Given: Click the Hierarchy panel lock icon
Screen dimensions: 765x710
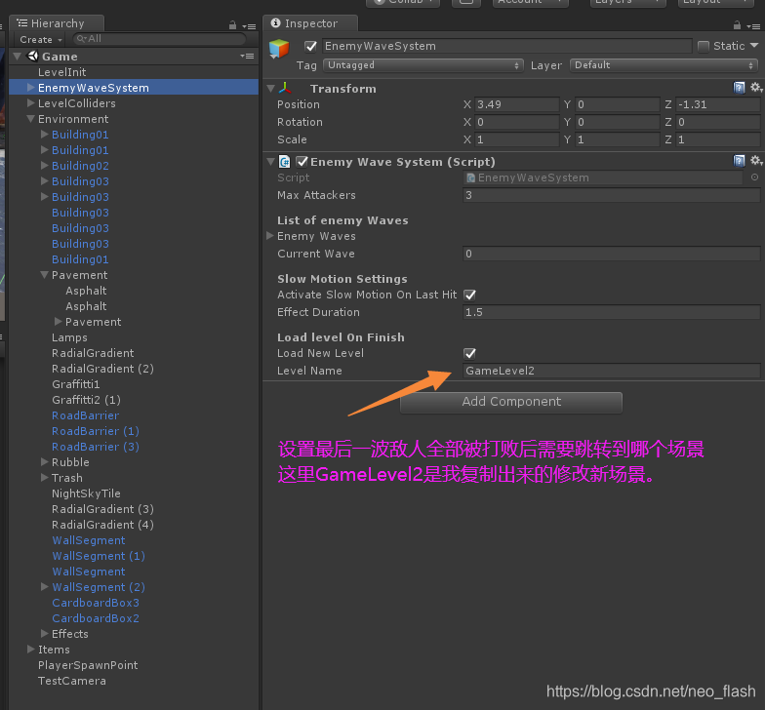Looking at the screenshot, I should 232,25.
